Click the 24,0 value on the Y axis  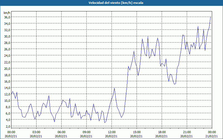click(7, 56)
